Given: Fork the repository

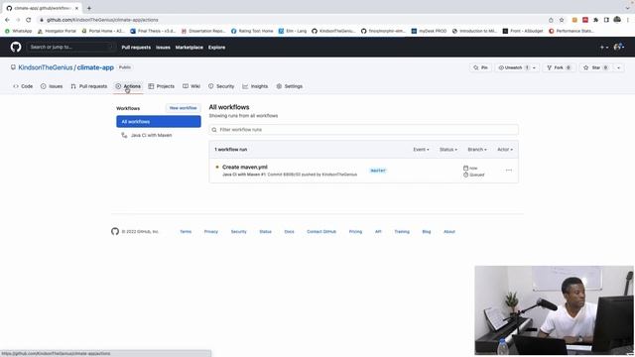Looking at the screenshot, I should coord(559,67).
